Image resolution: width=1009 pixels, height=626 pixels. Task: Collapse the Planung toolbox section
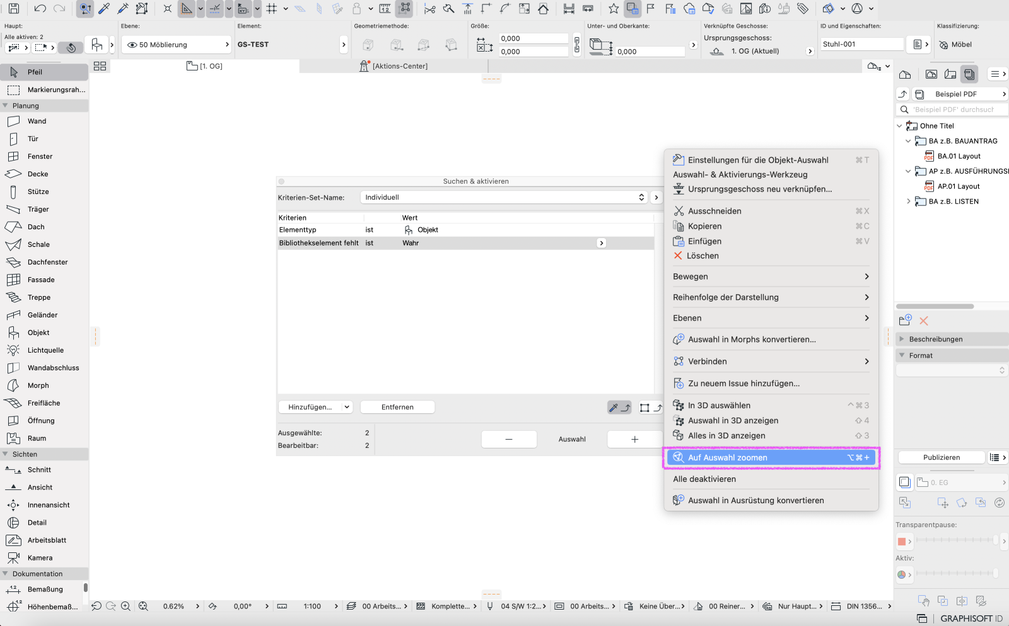(6, 106)
